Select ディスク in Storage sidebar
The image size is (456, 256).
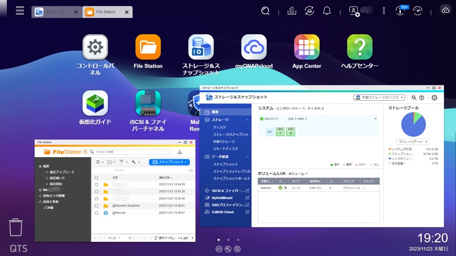[219, 127]
